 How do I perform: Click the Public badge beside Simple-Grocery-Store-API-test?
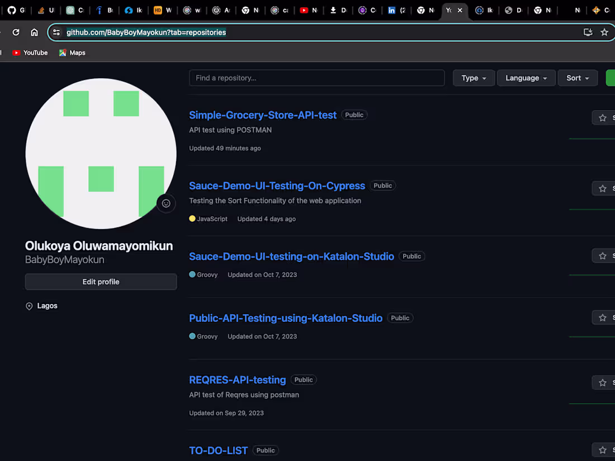pyautogui.click(x=354, y=115)
